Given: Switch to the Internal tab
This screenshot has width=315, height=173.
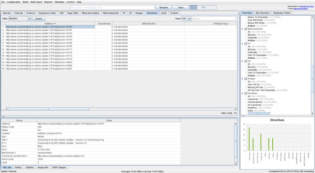Looking at the screenshot, I should click(x=6, y=13).
